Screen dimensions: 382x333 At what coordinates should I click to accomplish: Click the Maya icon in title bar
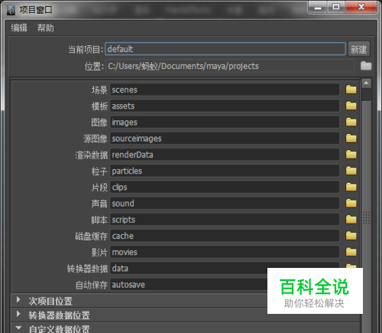(11, 10)
